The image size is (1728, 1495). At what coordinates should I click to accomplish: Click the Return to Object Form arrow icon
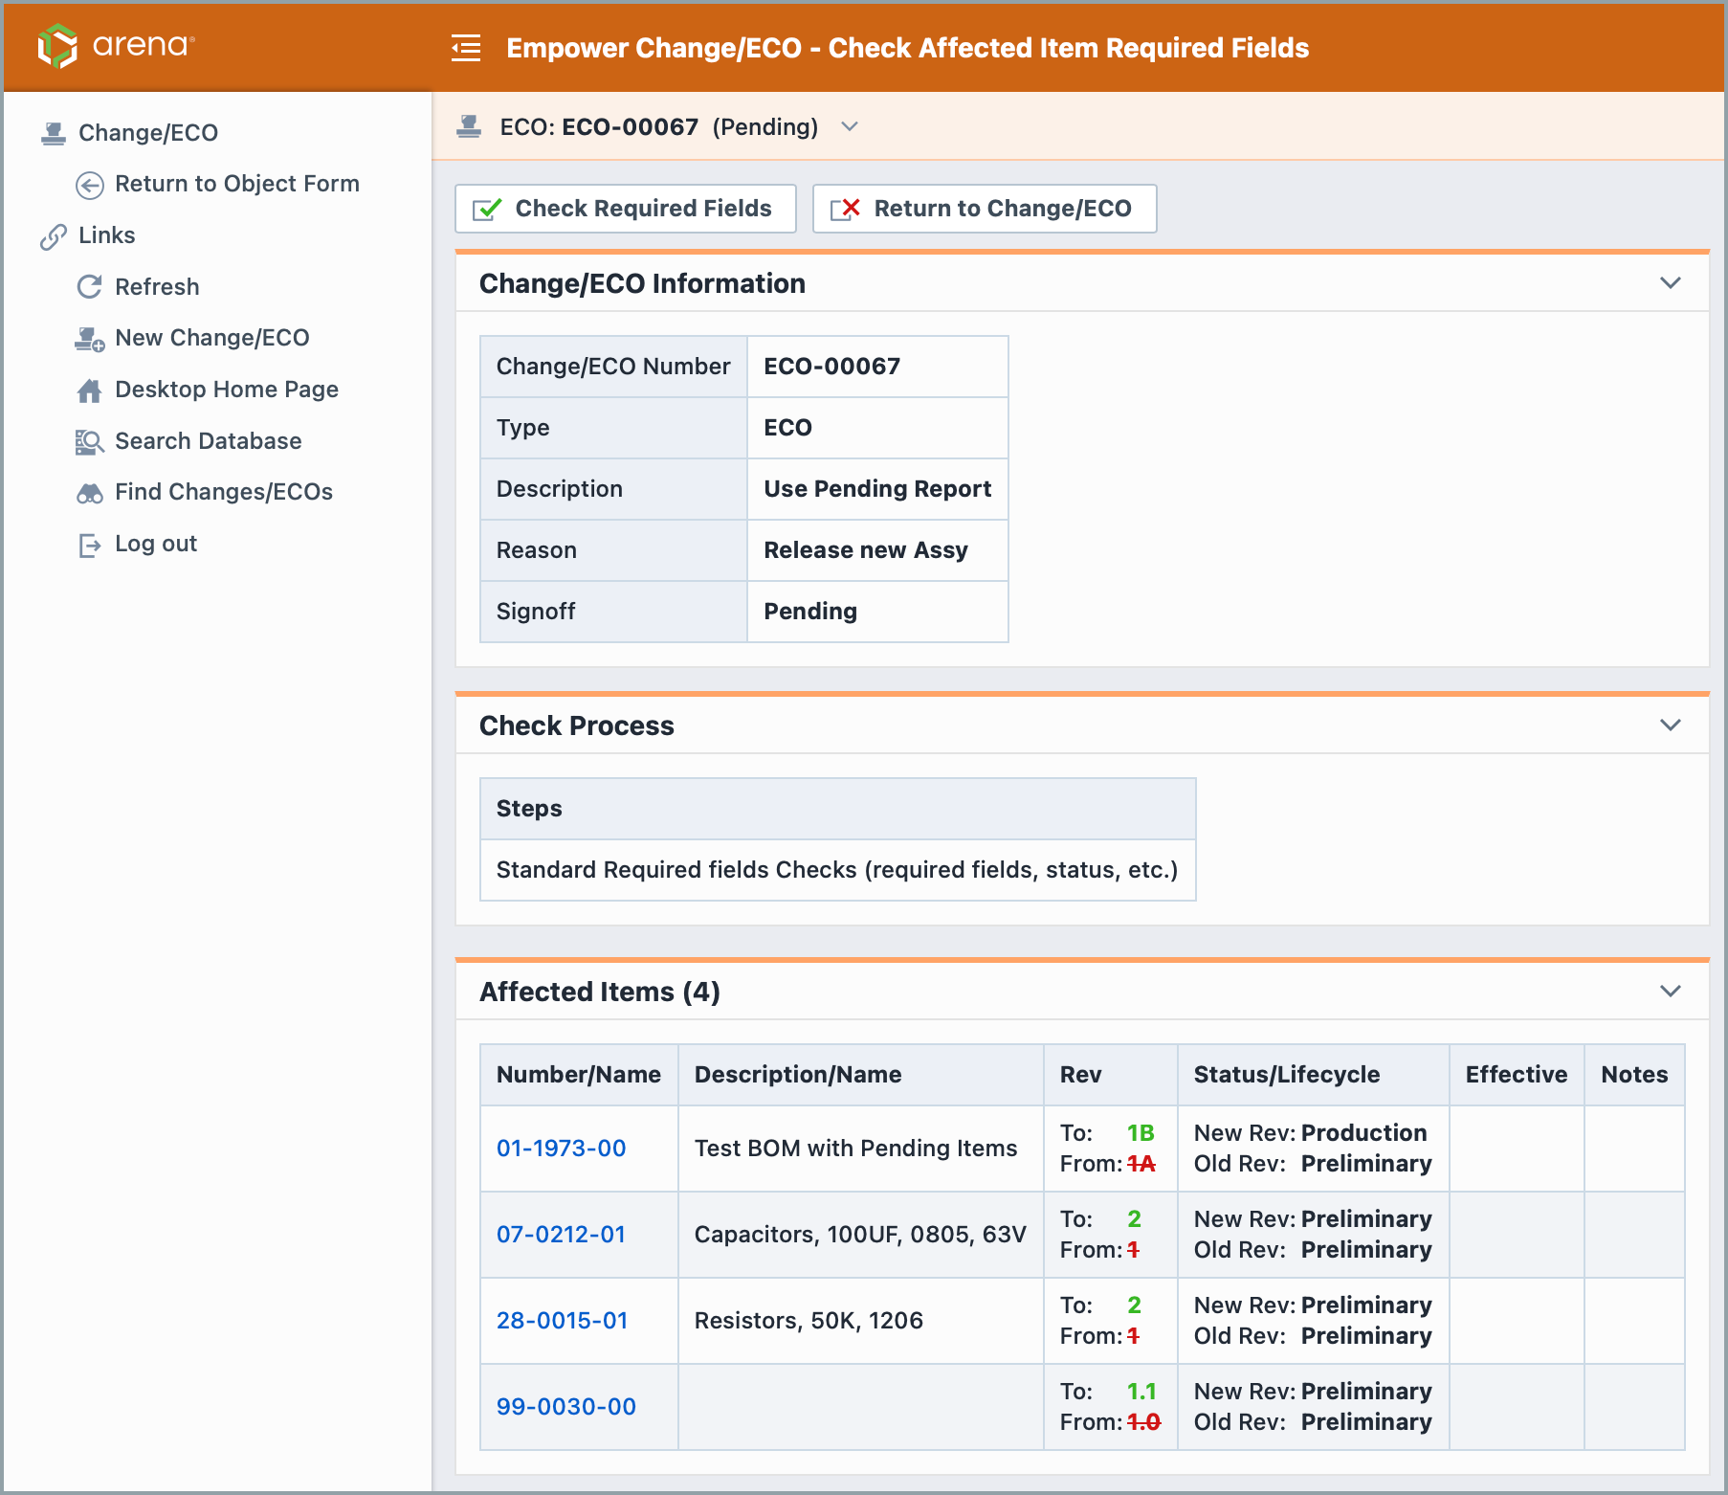click(x=90, y=185)
